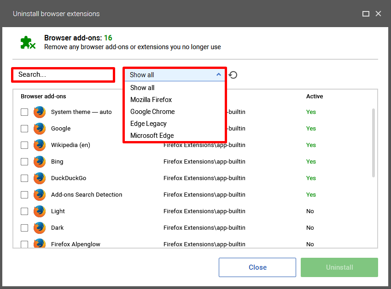Select Microsoft Edge filter option

(152, 136)
